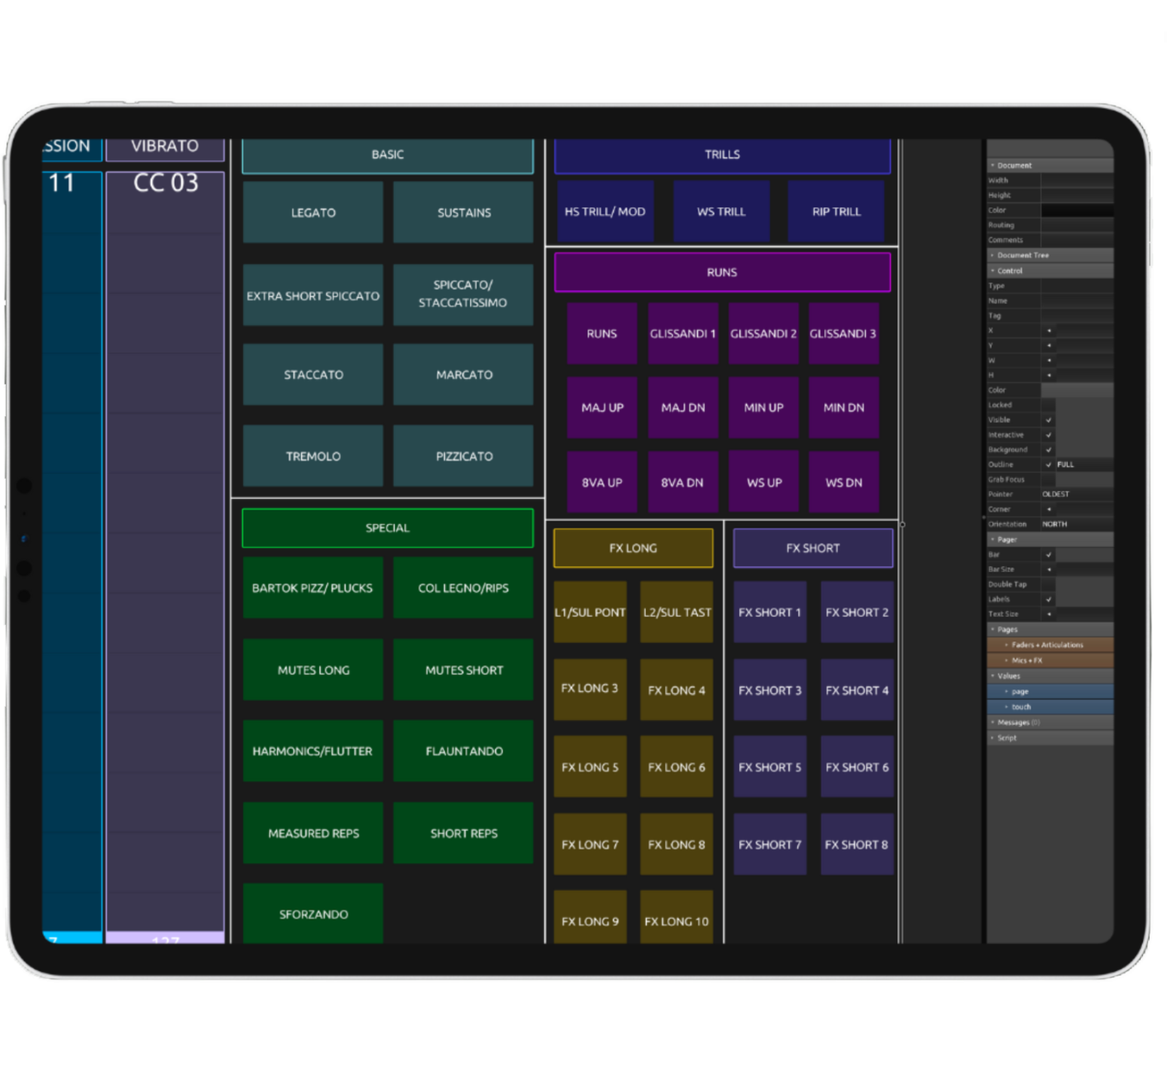
Task: Open the Outline FULL dropdown
Action: tap(1084, 464)
